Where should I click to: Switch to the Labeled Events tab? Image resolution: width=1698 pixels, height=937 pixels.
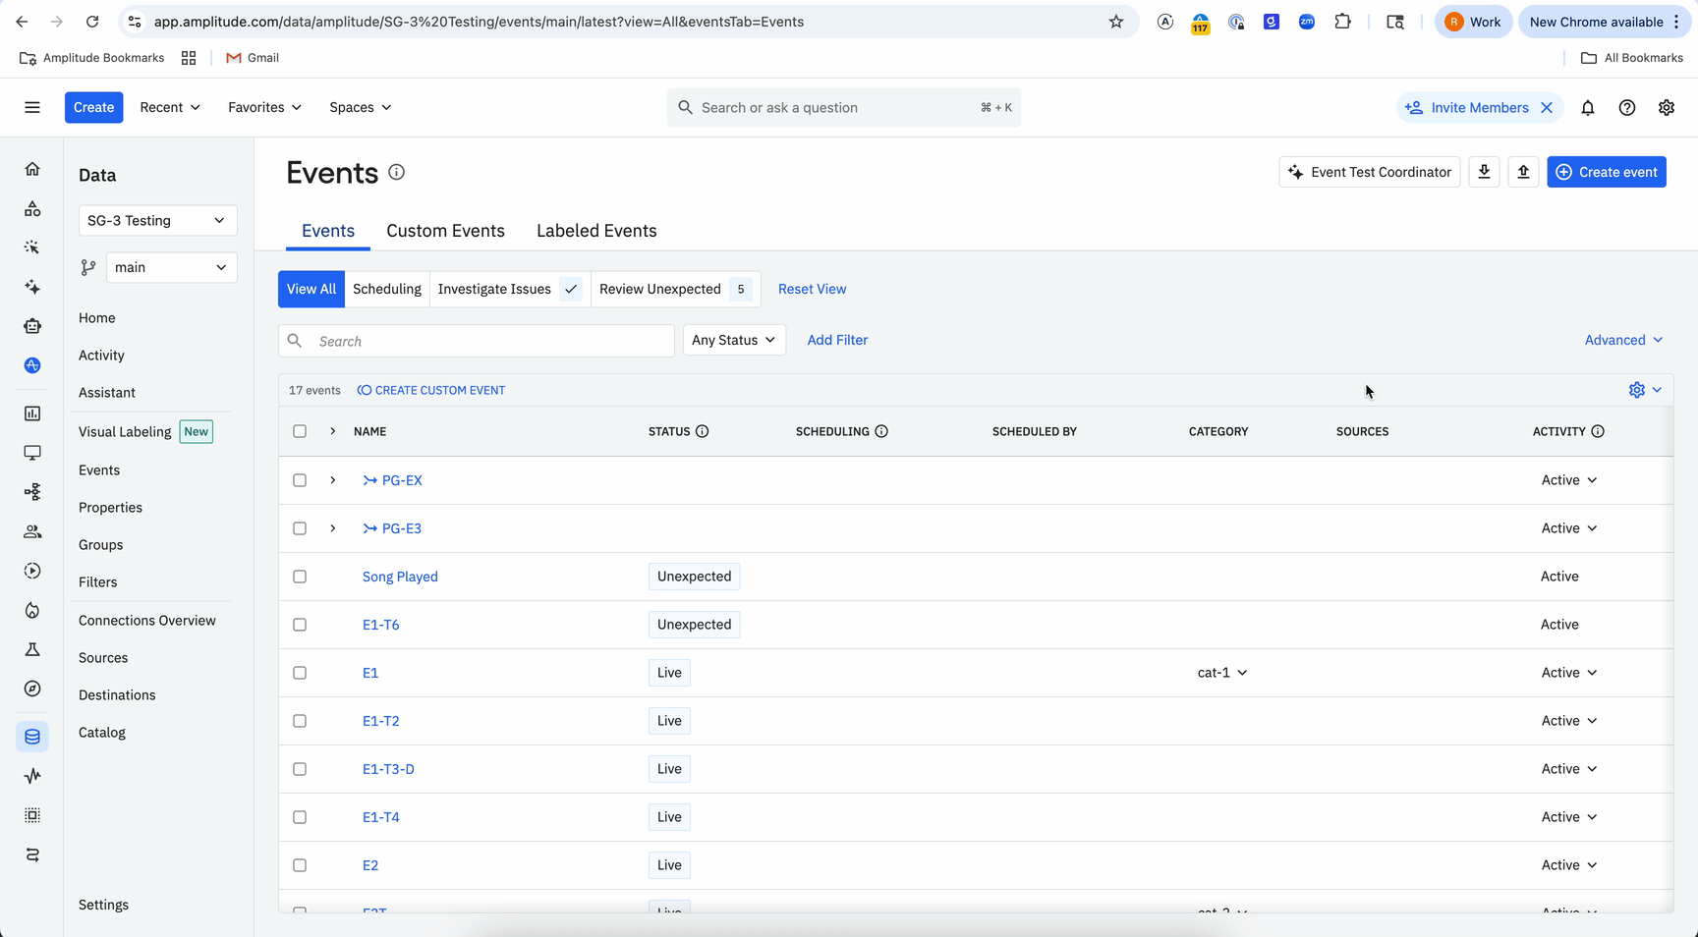point(596,231)
